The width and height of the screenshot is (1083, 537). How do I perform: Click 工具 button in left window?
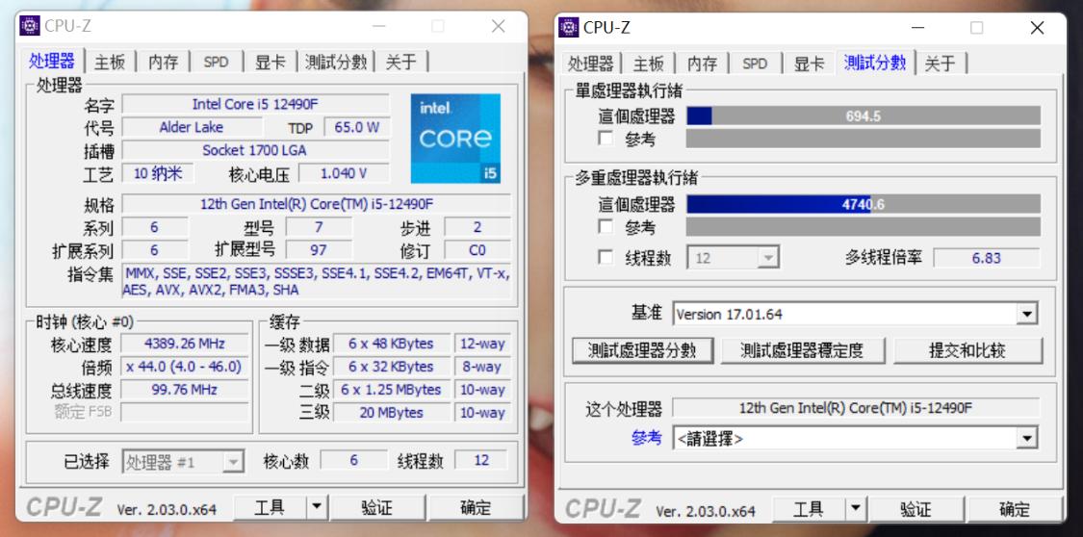pyautogui.click(x=270, y=508)
